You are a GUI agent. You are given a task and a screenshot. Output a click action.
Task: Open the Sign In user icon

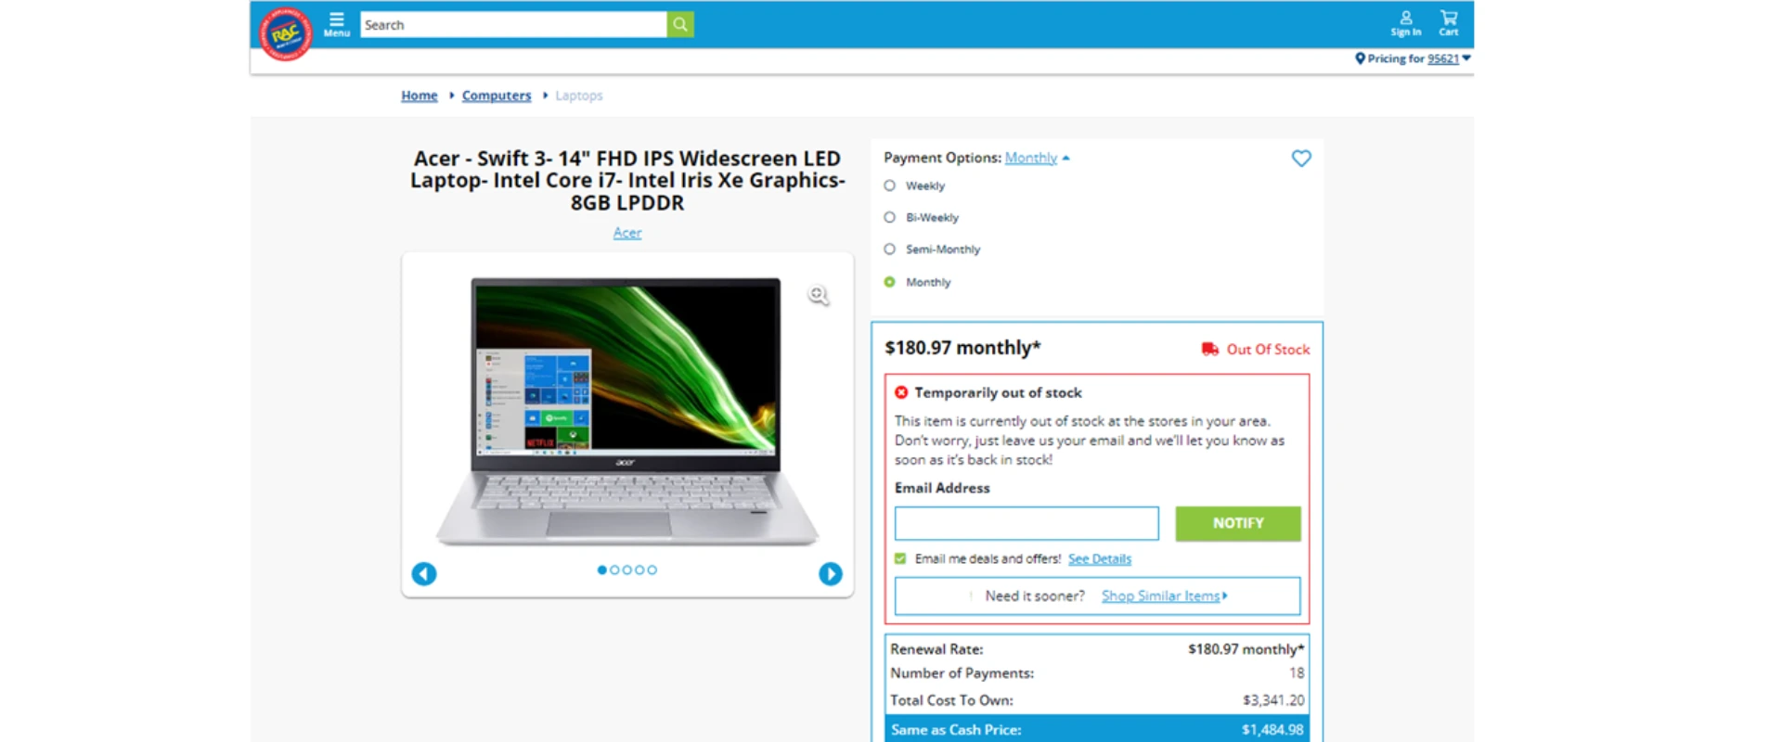pyautogui.click(x=1405, y=23)
